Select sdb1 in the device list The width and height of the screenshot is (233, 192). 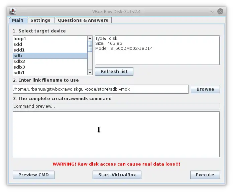pos(50,73)
